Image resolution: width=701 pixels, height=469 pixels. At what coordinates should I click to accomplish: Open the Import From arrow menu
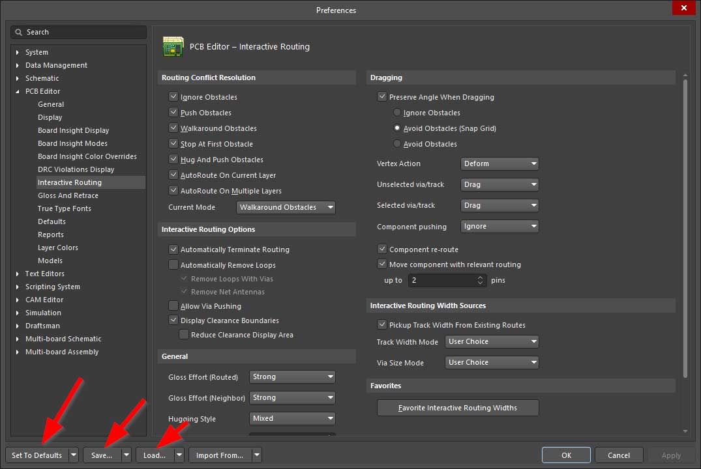coord(257,455)
